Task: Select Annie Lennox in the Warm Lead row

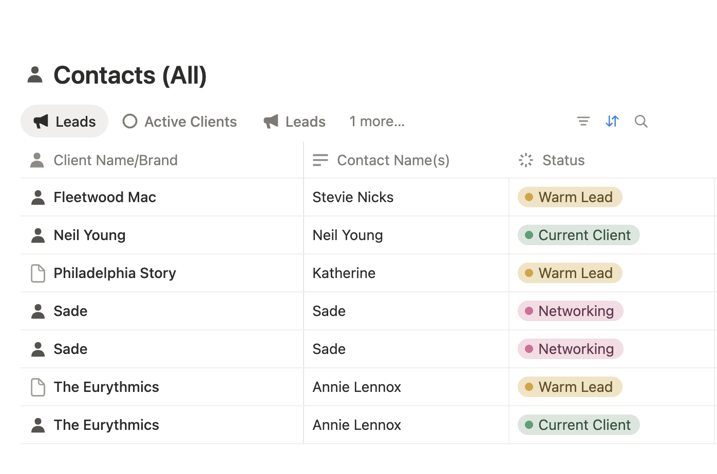Action: (406, 387)
